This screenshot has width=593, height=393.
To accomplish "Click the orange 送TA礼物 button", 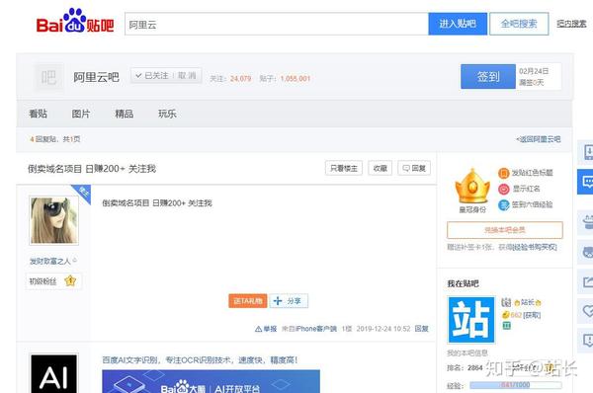I will coord(248,301).
